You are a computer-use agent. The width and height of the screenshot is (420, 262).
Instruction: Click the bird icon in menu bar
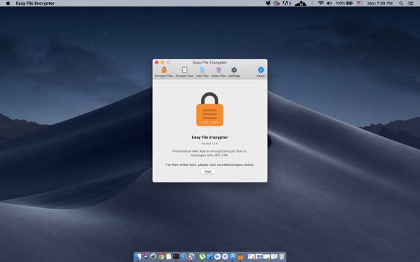pyautogui.click(x=268, y=3)
